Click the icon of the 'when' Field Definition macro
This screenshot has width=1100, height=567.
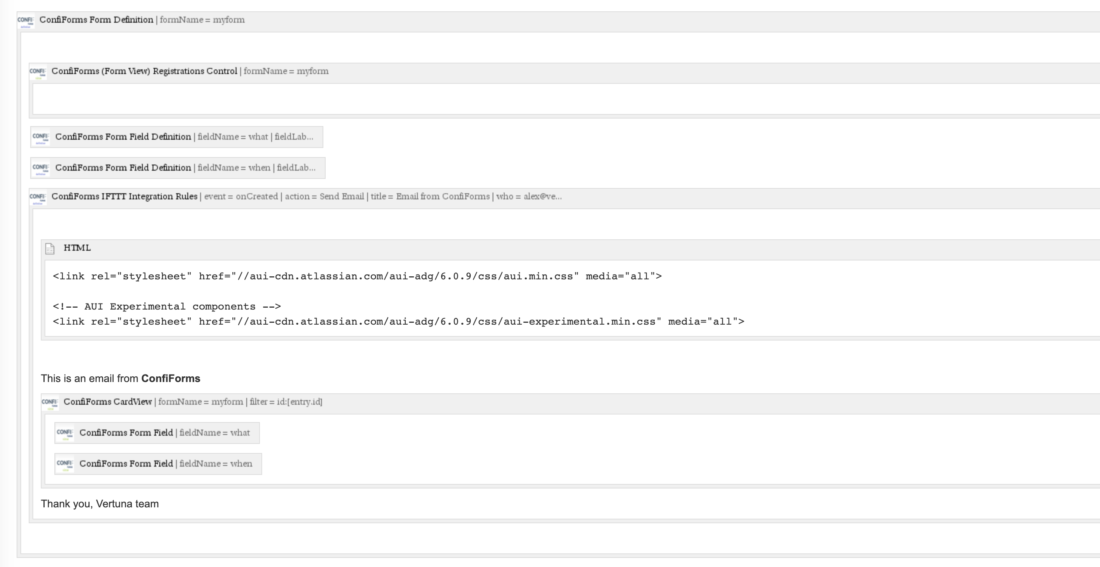point(40,168)
